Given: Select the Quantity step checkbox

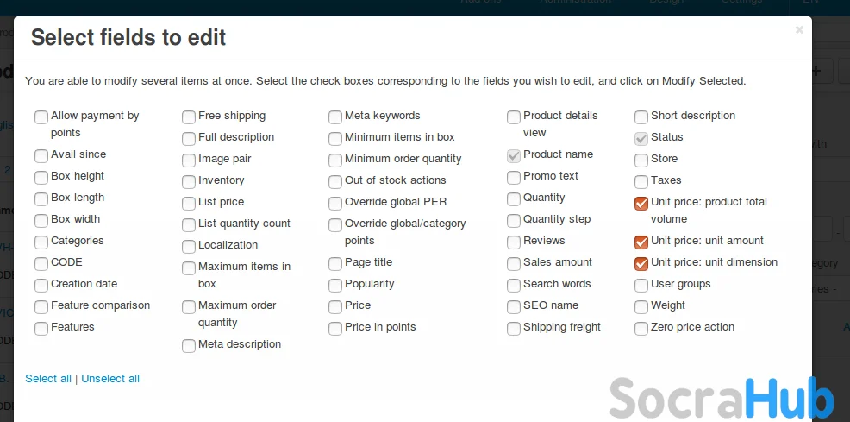Looking at the screenshot, I should [x=514, y=221].
